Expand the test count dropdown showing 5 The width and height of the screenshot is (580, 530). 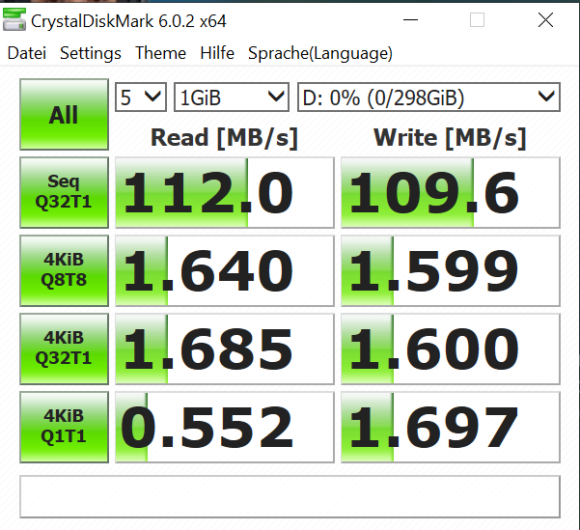pyautogui.click(x=141, y=97)
